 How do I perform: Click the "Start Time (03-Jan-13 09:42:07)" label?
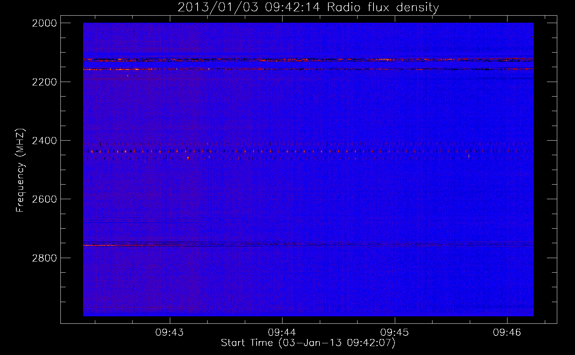click(308, 343)
